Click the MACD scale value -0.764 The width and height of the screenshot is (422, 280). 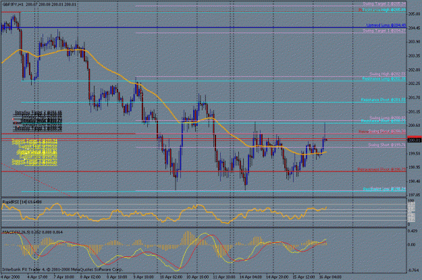pyautogui.click(x=413, y=271)
